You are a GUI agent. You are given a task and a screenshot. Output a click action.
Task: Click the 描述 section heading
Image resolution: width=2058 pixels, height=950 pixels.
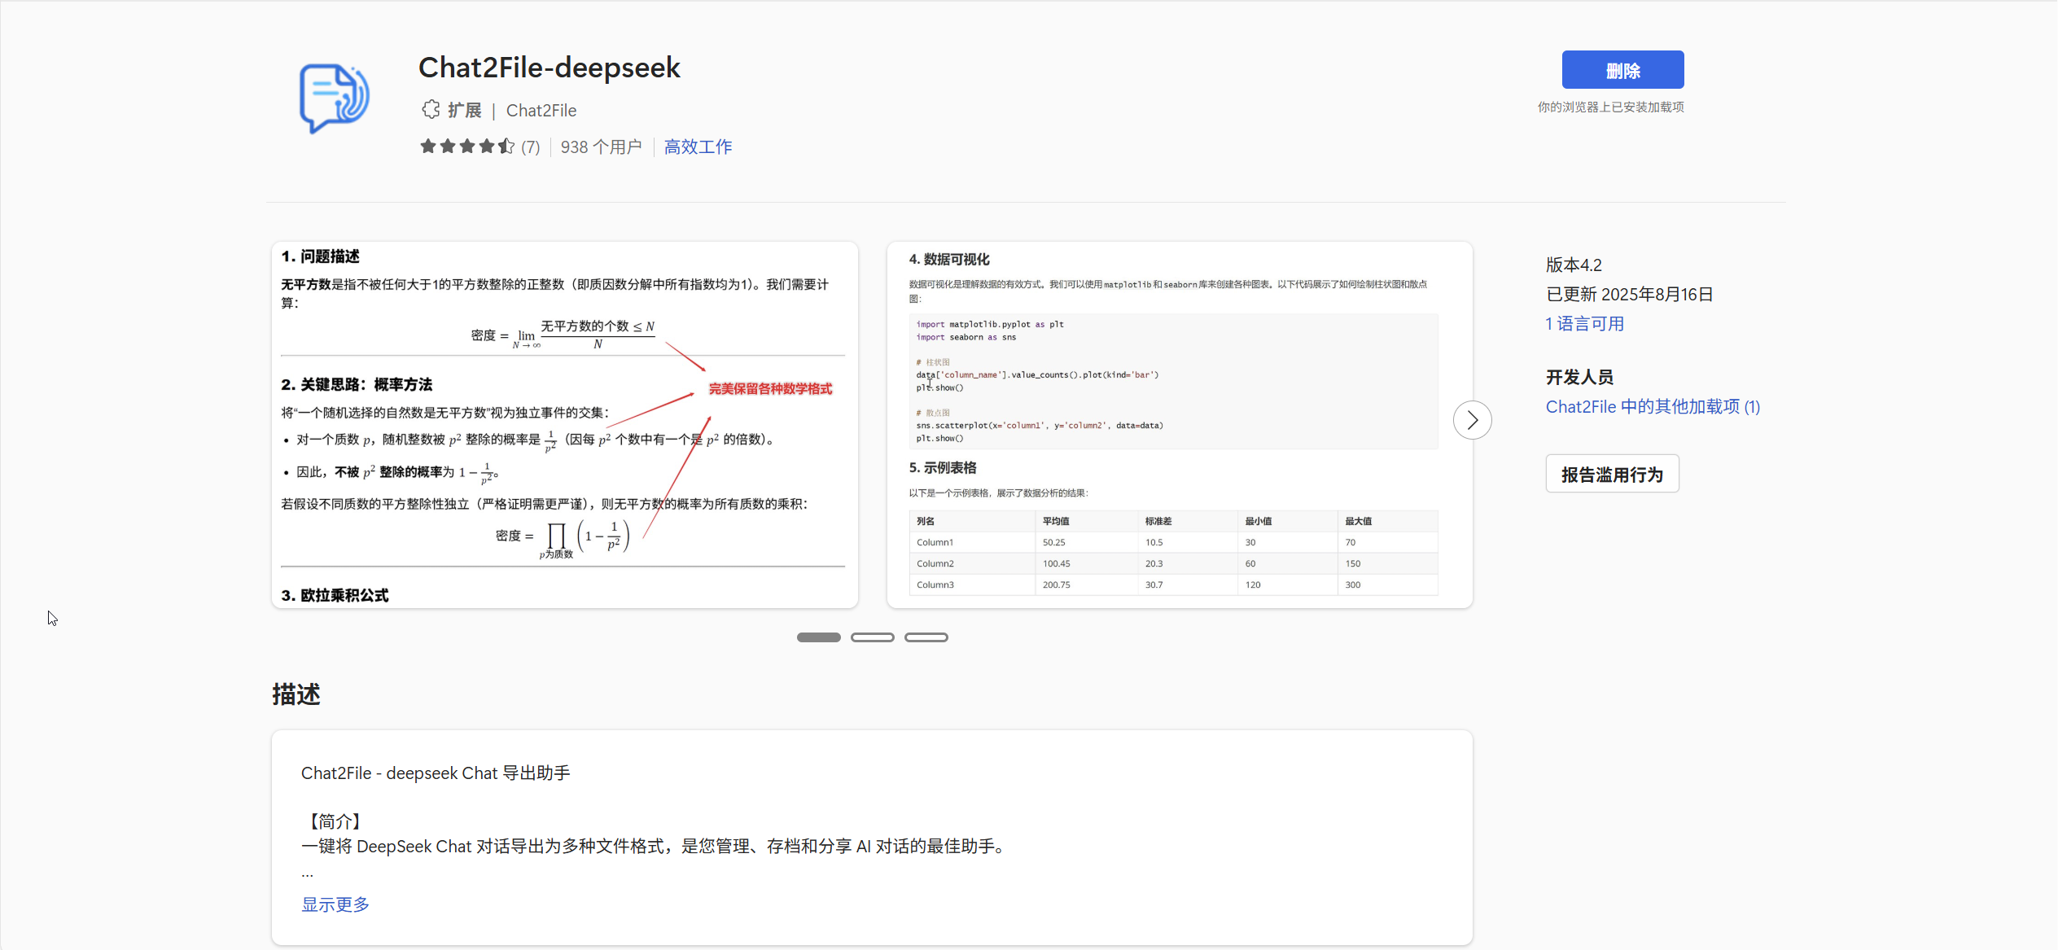[296, 694]
